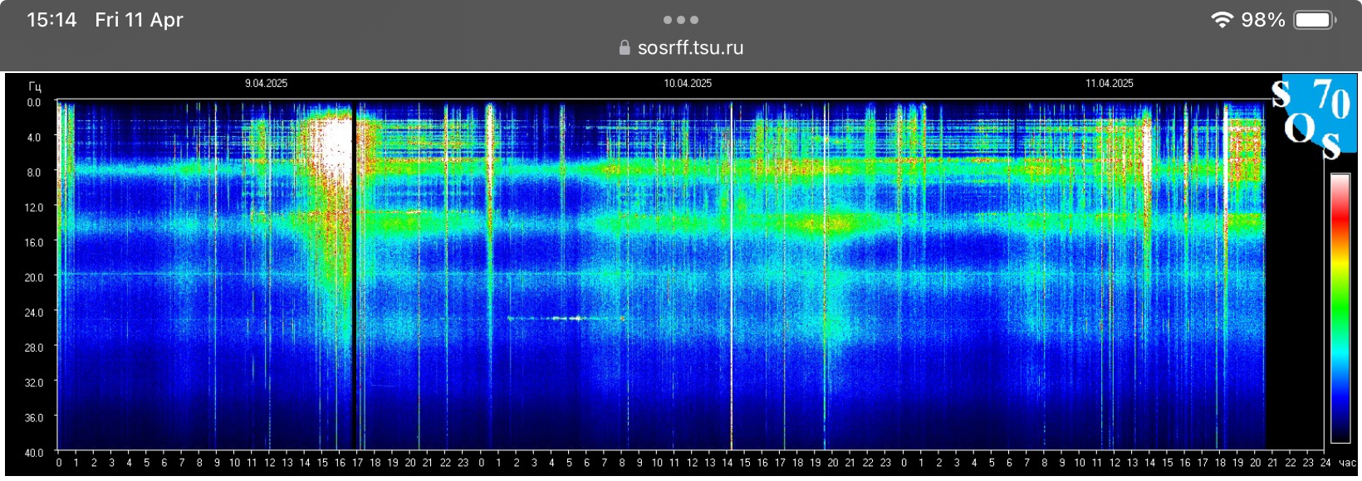Click the 12.0 frequency tick label
Screen dimensions: 1362x481
point(34,207)
